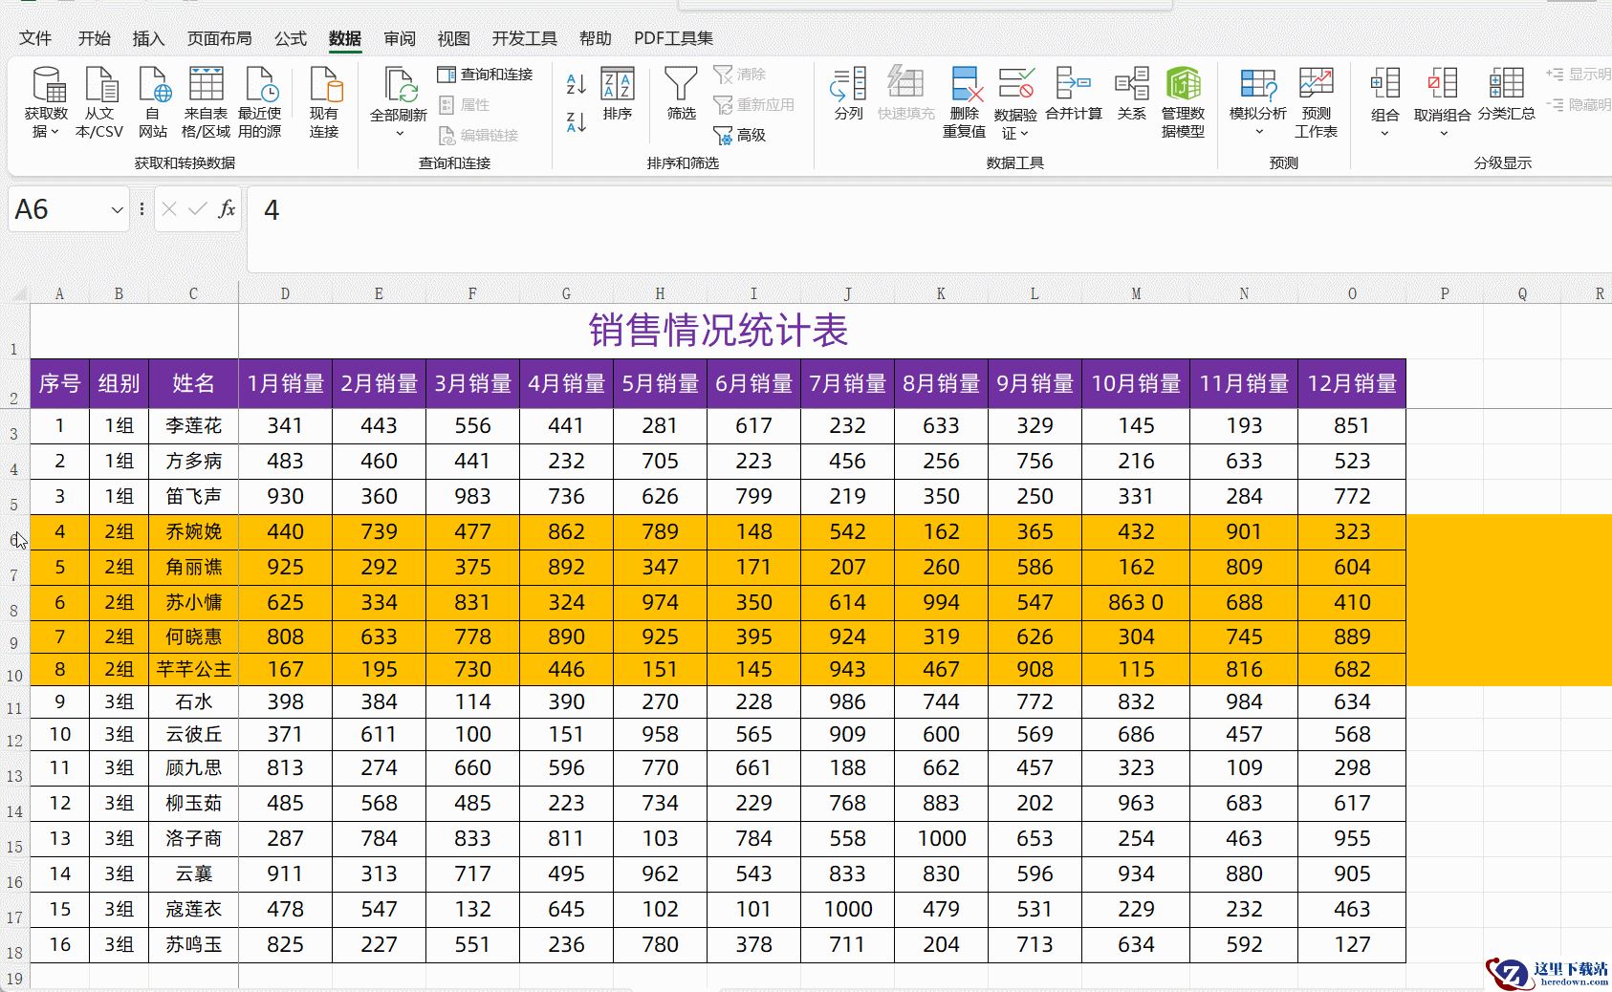Open 最近使用的源 recent sources
Viewport: 1612px width, 992px height.
pos(260,84)
